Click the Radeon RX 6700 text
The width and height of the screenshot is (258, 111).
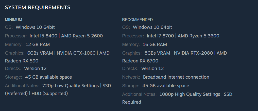coord(140,61)
